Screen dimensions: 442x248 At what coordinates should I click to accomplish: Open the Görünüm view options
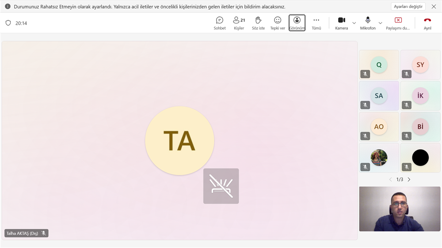(x=297, y=23)
